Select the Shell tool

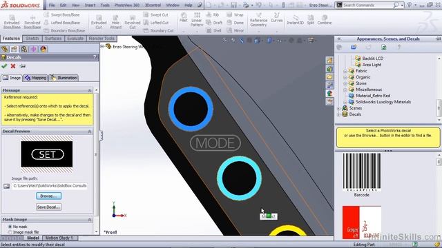click(213, 30)
